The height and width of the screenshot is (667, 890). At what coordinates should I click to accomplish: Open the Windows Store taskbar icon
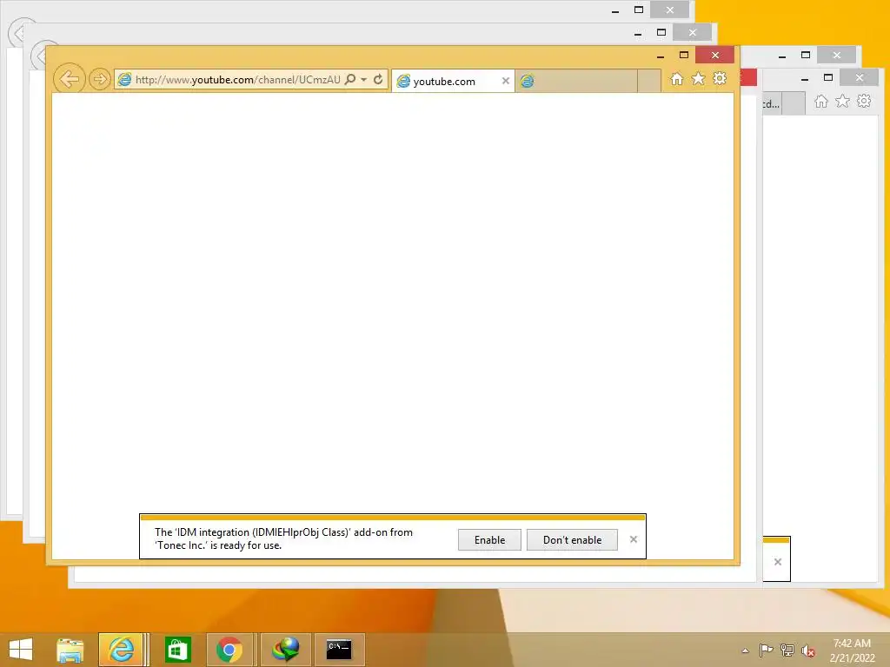point(177,650)
